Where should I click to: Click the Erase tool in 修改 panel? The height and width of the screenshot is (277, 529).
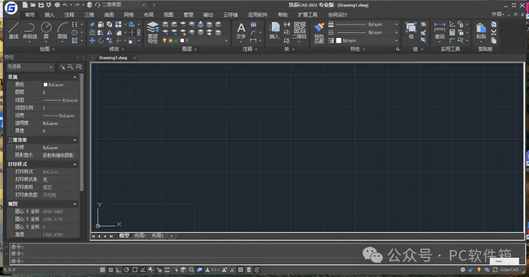[92, 25]
